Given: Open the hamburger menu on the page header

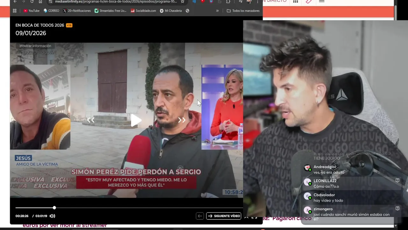Looking at the screenshot, I should pos(322,1).
